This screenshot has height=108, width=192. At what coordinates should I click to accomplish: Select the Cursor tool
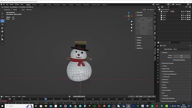(2, 17)
